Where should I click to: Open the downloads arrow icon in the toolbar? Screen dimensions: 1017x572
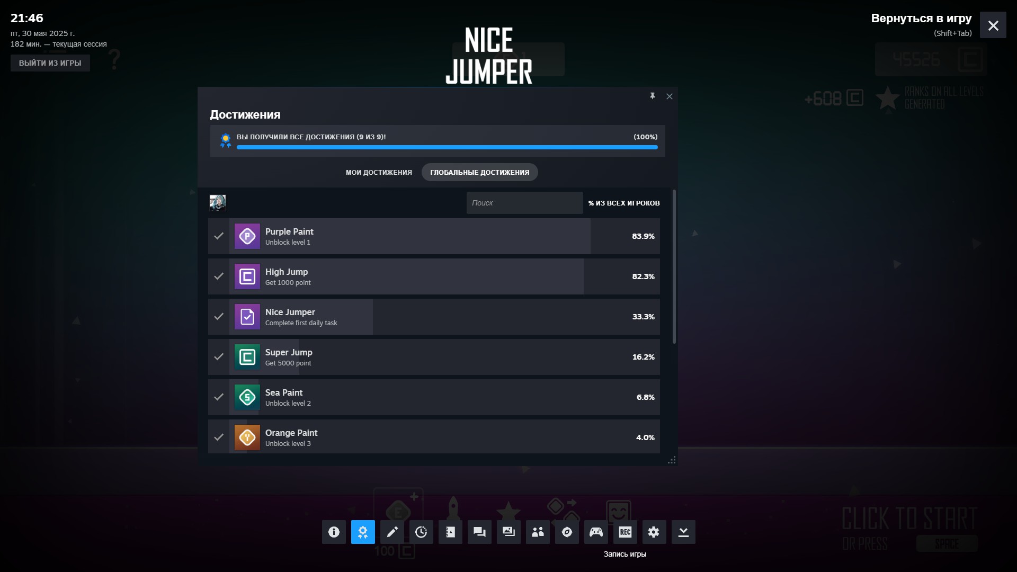683,532
